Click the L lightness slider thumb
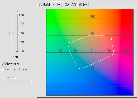Screen dimensions: 137x98 pyautogui.click(x=11, y=33)
